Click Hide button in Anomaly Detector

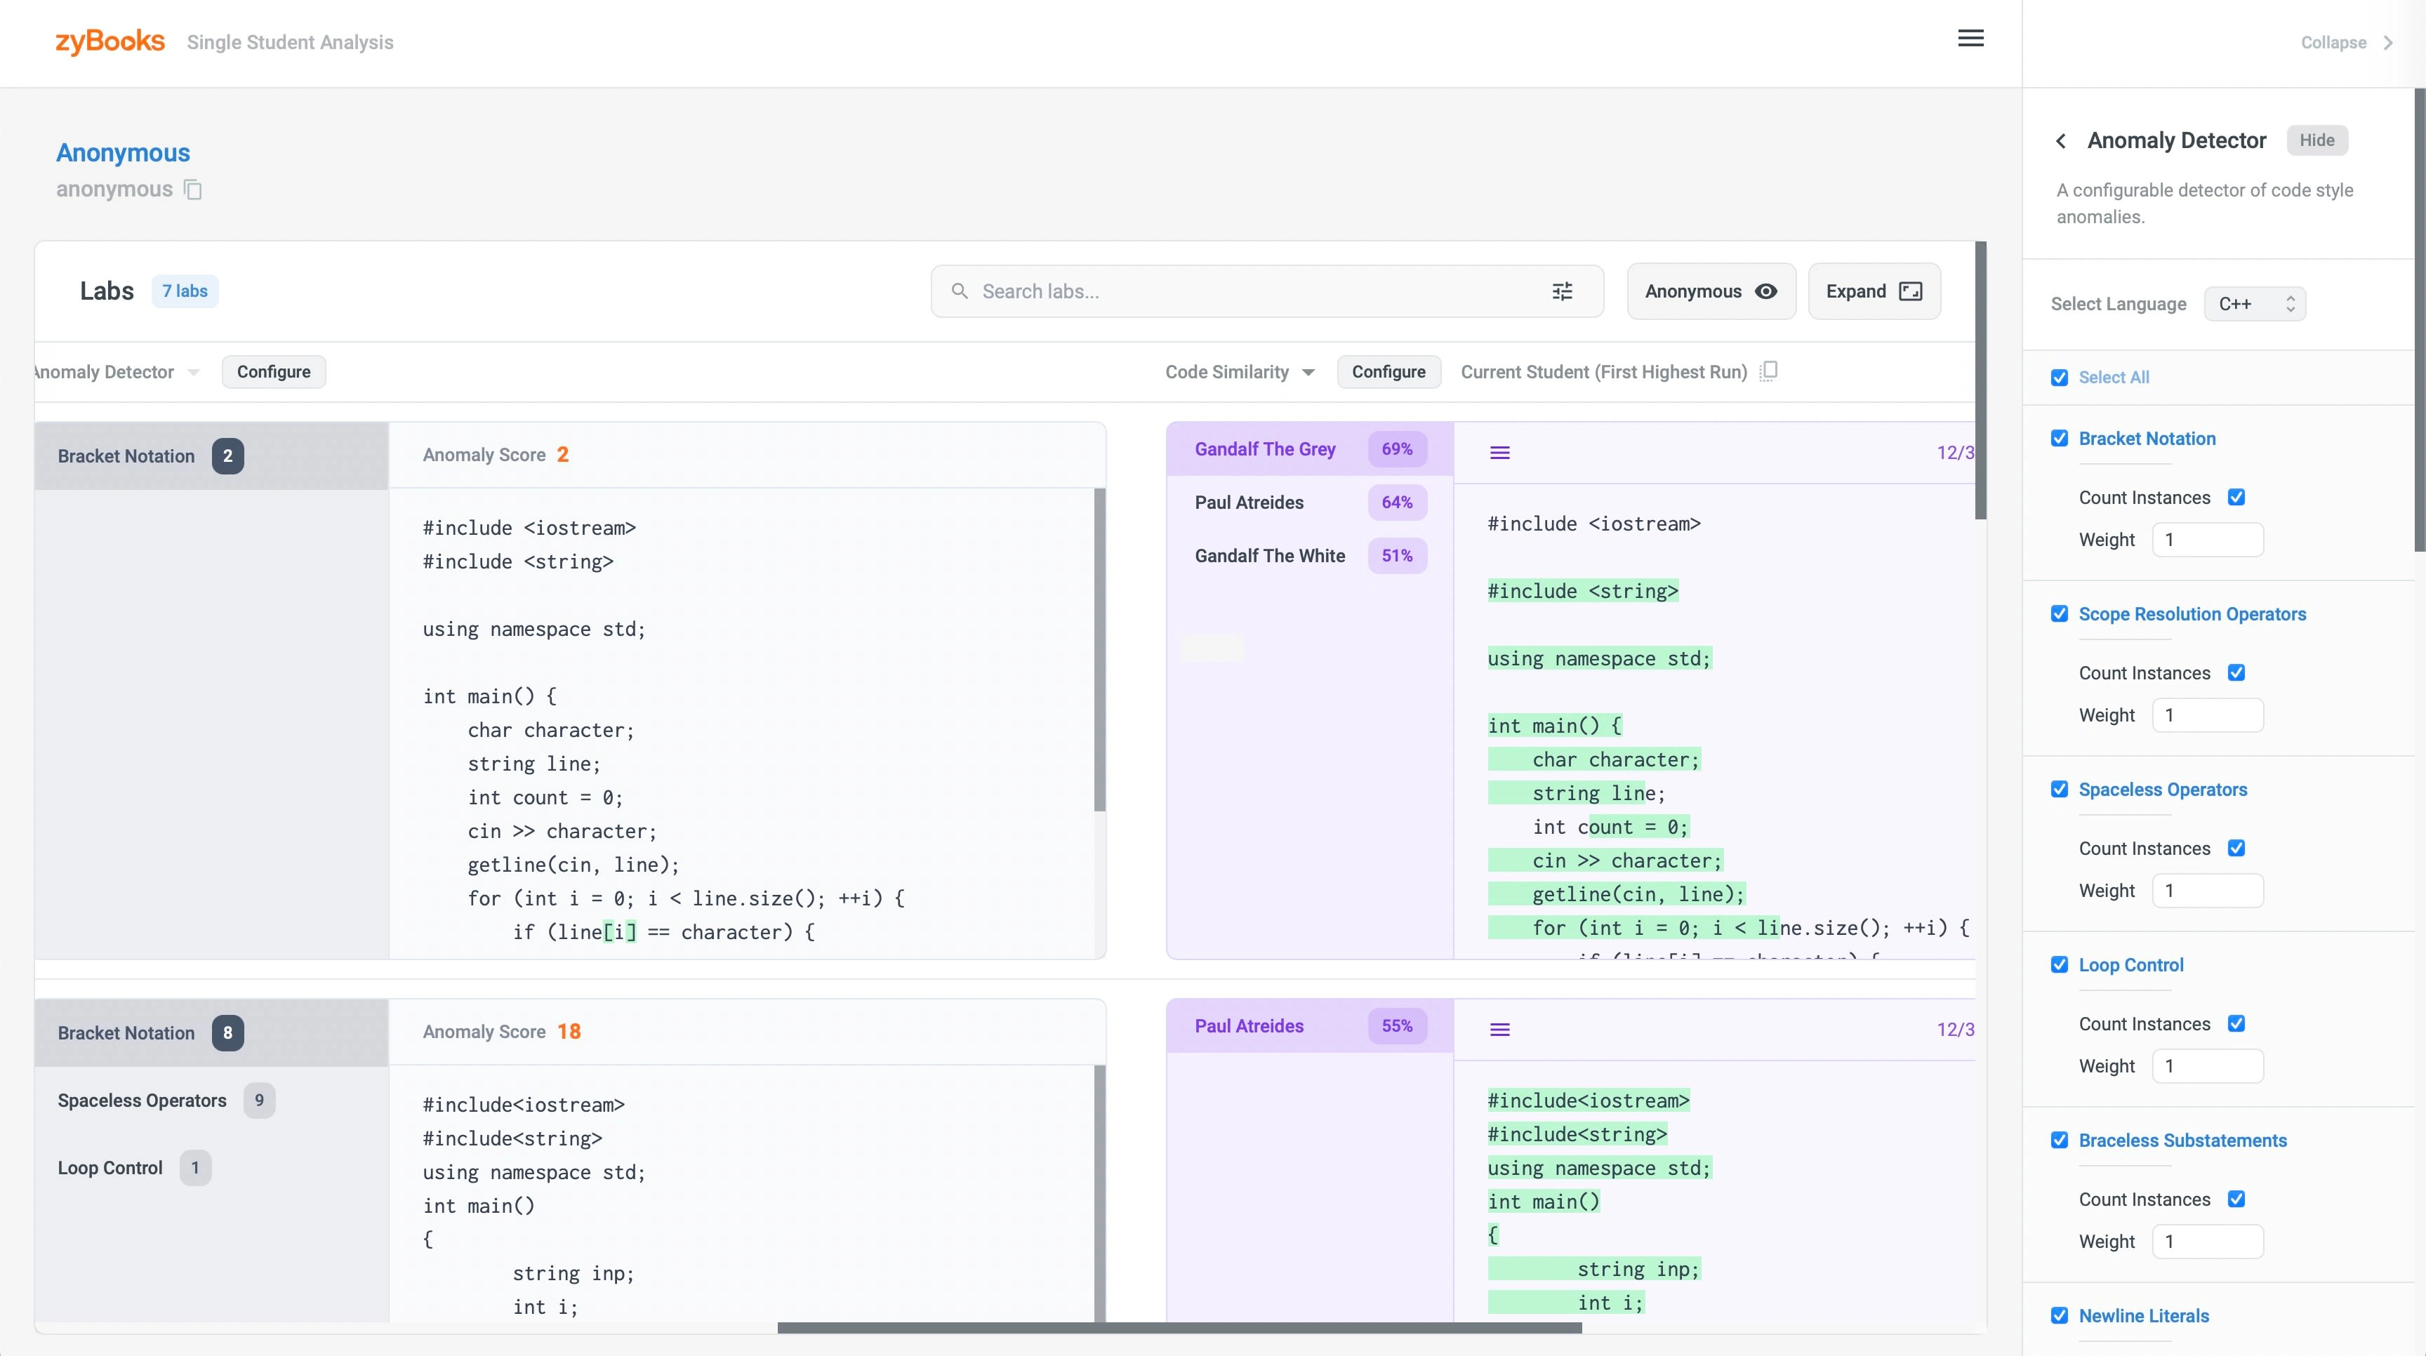[2316, 140]
